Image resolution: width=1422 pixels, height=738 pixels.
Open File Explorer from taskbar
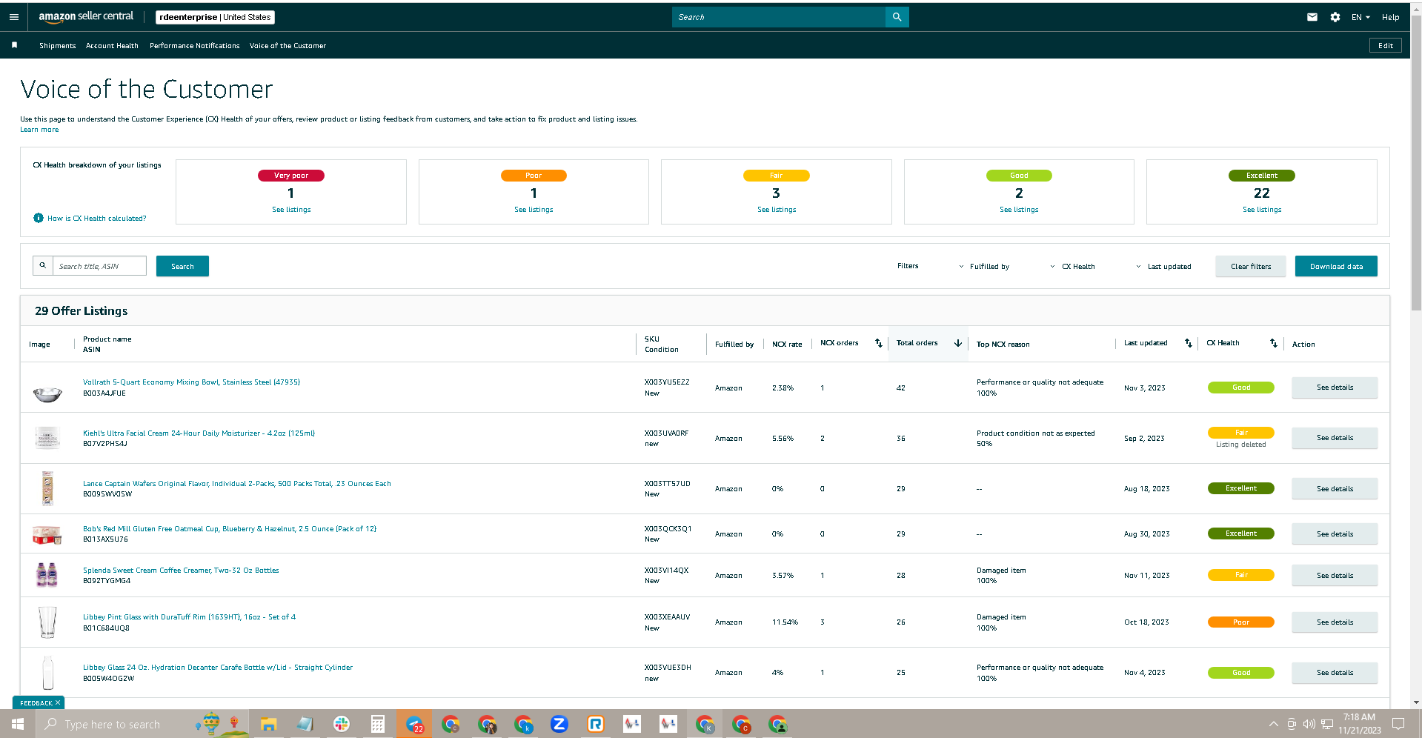tap(268, 724)
